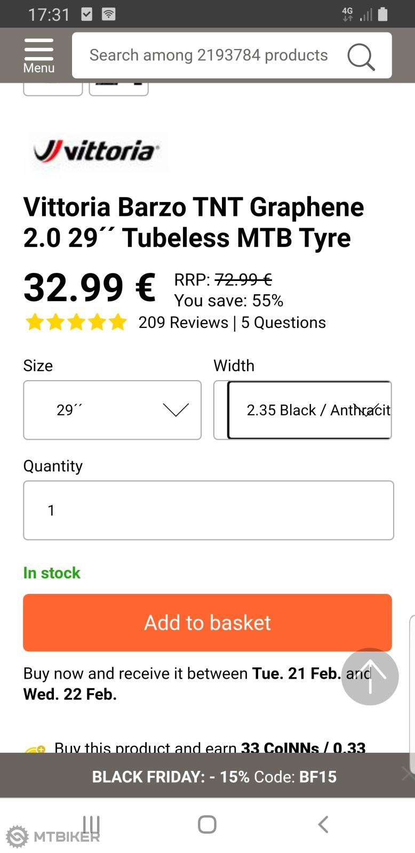Click the Vittoria brand logo

click(97, 151)
